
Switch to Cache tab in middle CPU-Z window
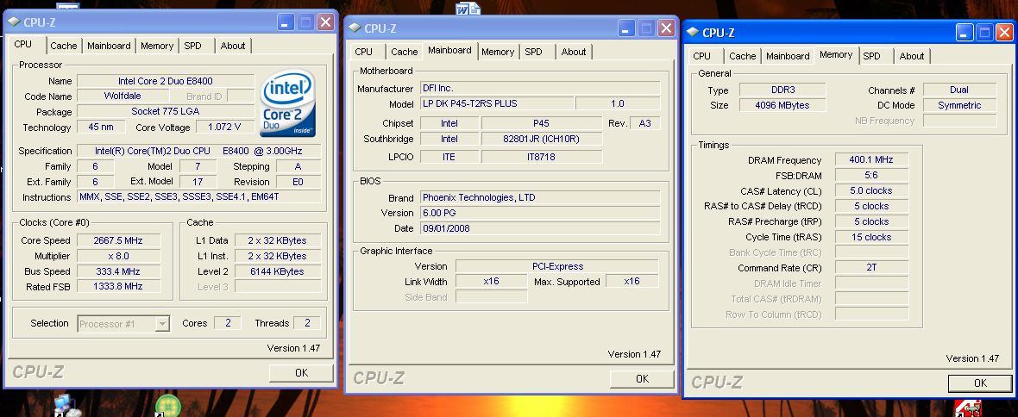click(405, 51)
